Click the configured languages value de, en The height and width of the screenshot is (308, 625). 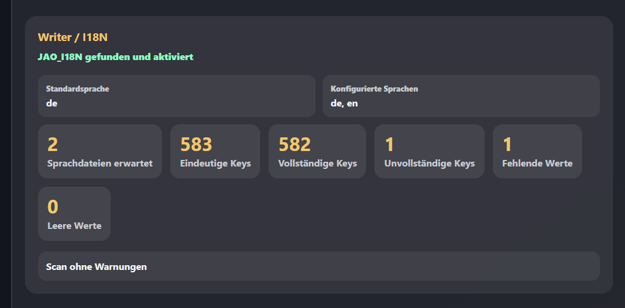point(345,103)
